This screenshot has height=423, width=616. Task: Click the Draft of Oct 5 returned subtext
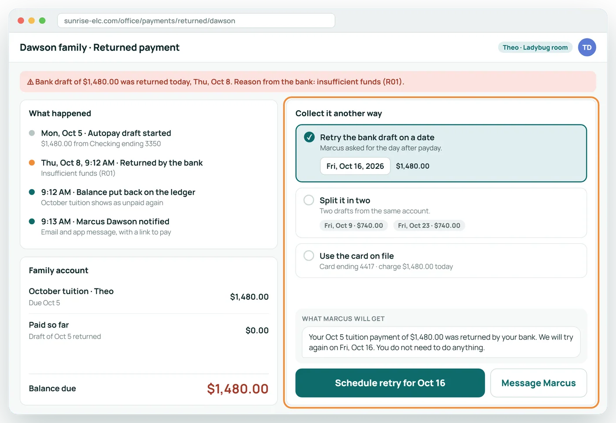[x=65, y=336]
